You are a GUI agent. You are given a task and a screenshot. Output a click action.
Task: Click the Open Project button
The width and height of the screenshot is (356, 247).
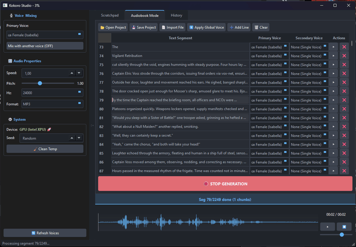(x=113, y=27)
